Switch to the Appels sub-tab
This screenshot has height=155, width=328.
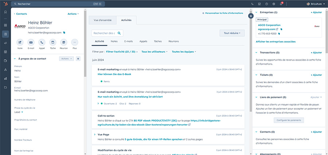[143, 41]
